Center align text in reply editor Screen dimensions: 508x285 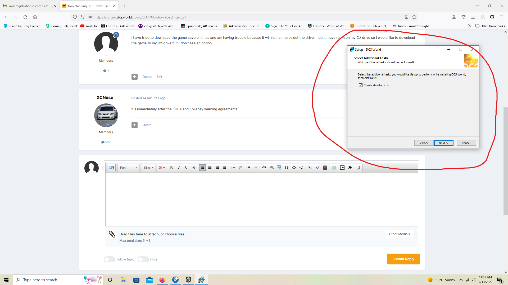210,168
